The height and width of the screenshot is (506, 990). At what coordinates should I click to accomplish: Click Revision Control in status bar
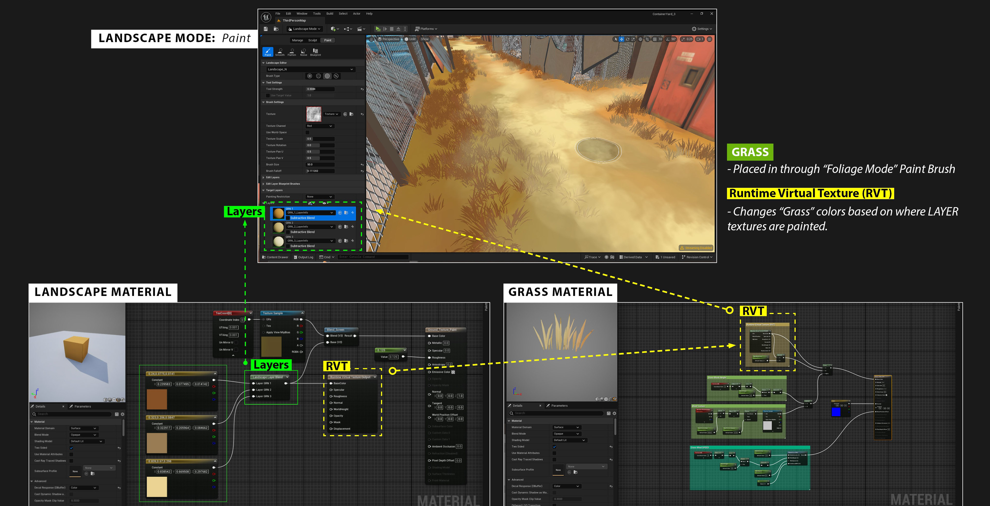point(697,258)
